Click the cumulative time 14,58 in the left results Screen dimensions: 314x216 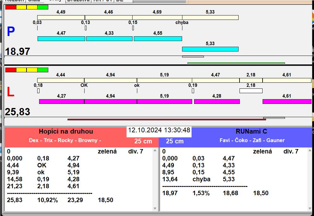(x=15, y=179)
